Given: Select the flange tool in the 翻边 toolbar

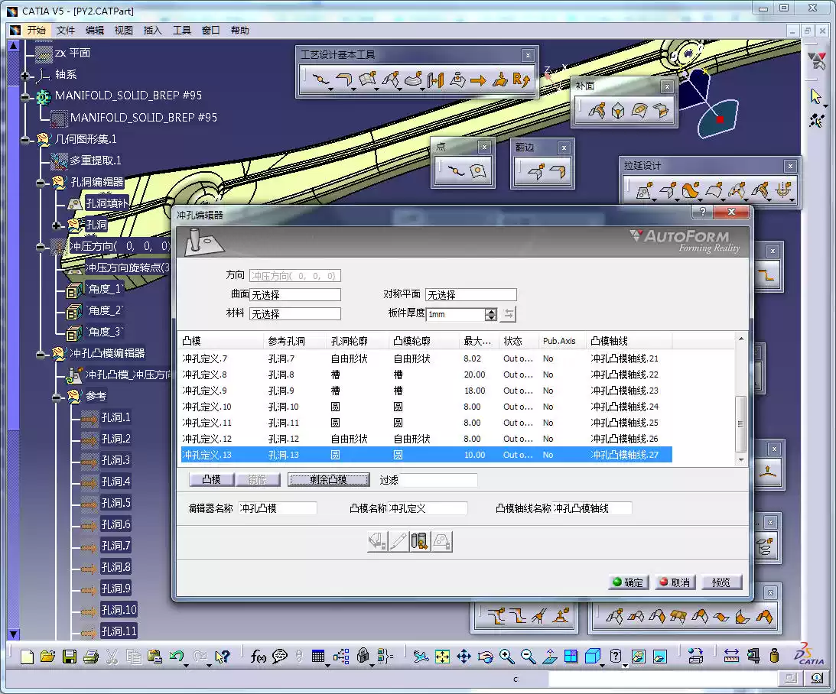Looking at the screenshot, I should pyautogui.click(x=535, y=170).
